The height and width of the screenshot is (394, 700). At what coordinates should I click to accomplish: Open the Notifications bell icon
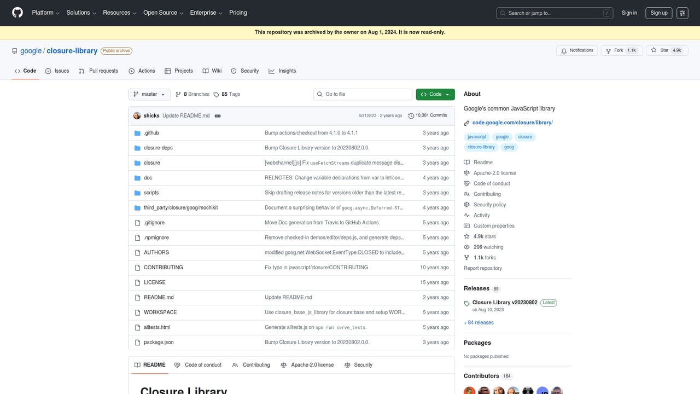[563, 50]
